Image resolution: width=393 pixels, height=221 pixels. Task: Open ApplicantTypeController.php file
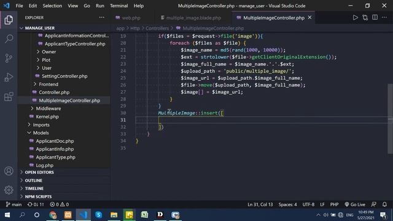point(75,44)
